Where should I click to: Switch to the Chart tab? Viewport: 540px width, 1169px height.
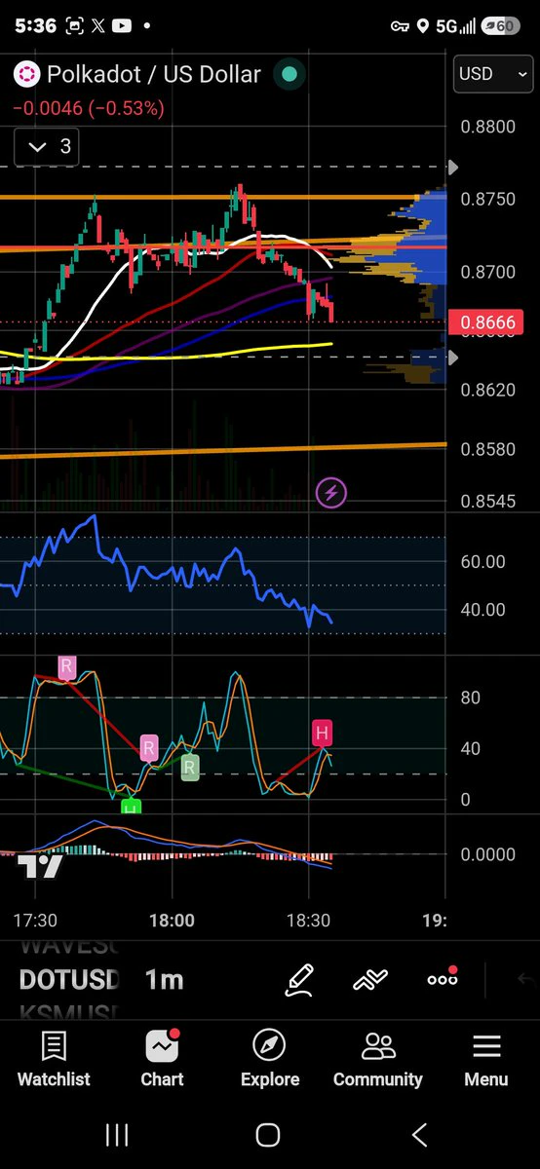pos(162,1060)
